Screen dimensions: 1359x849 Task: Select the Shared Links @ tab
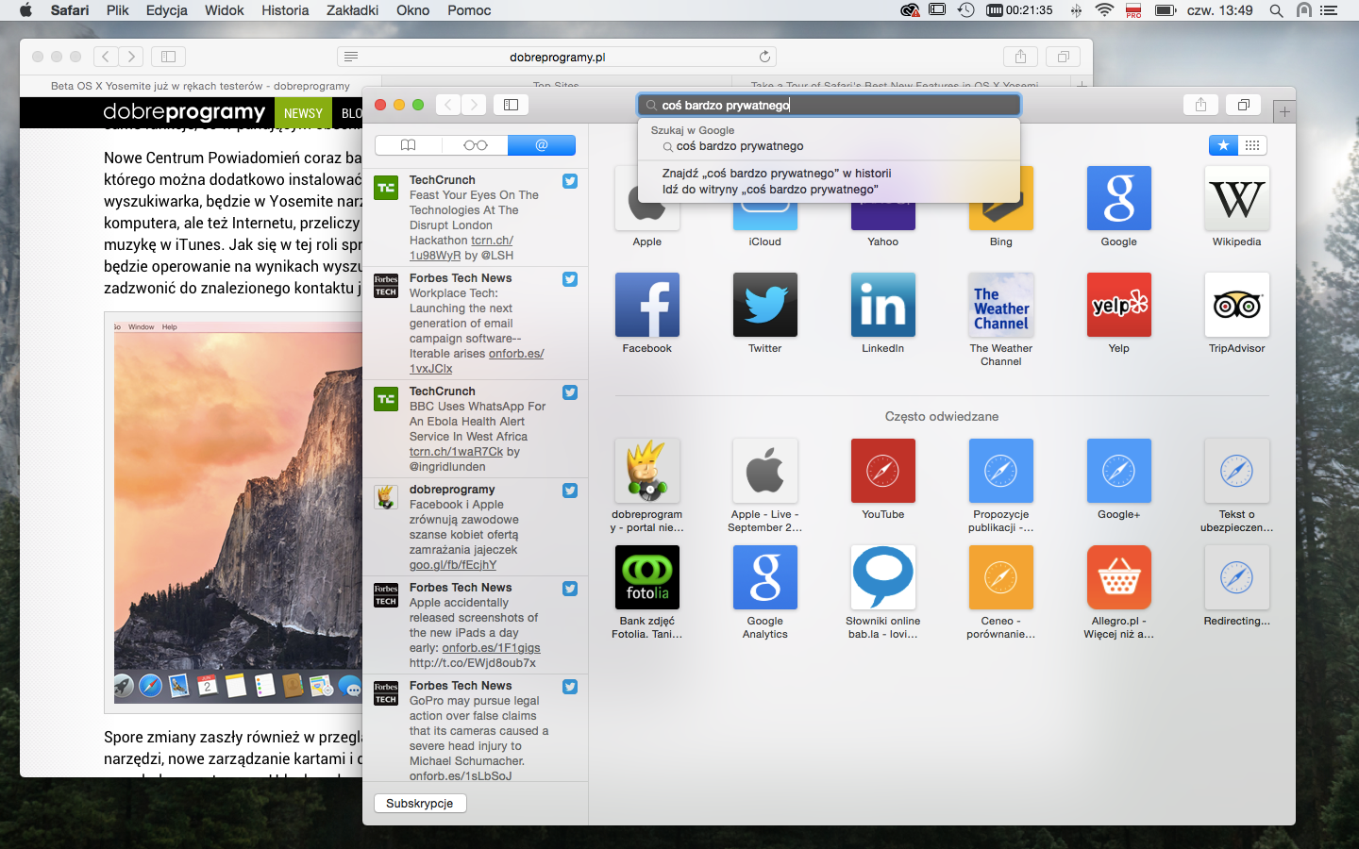point(542,145)
